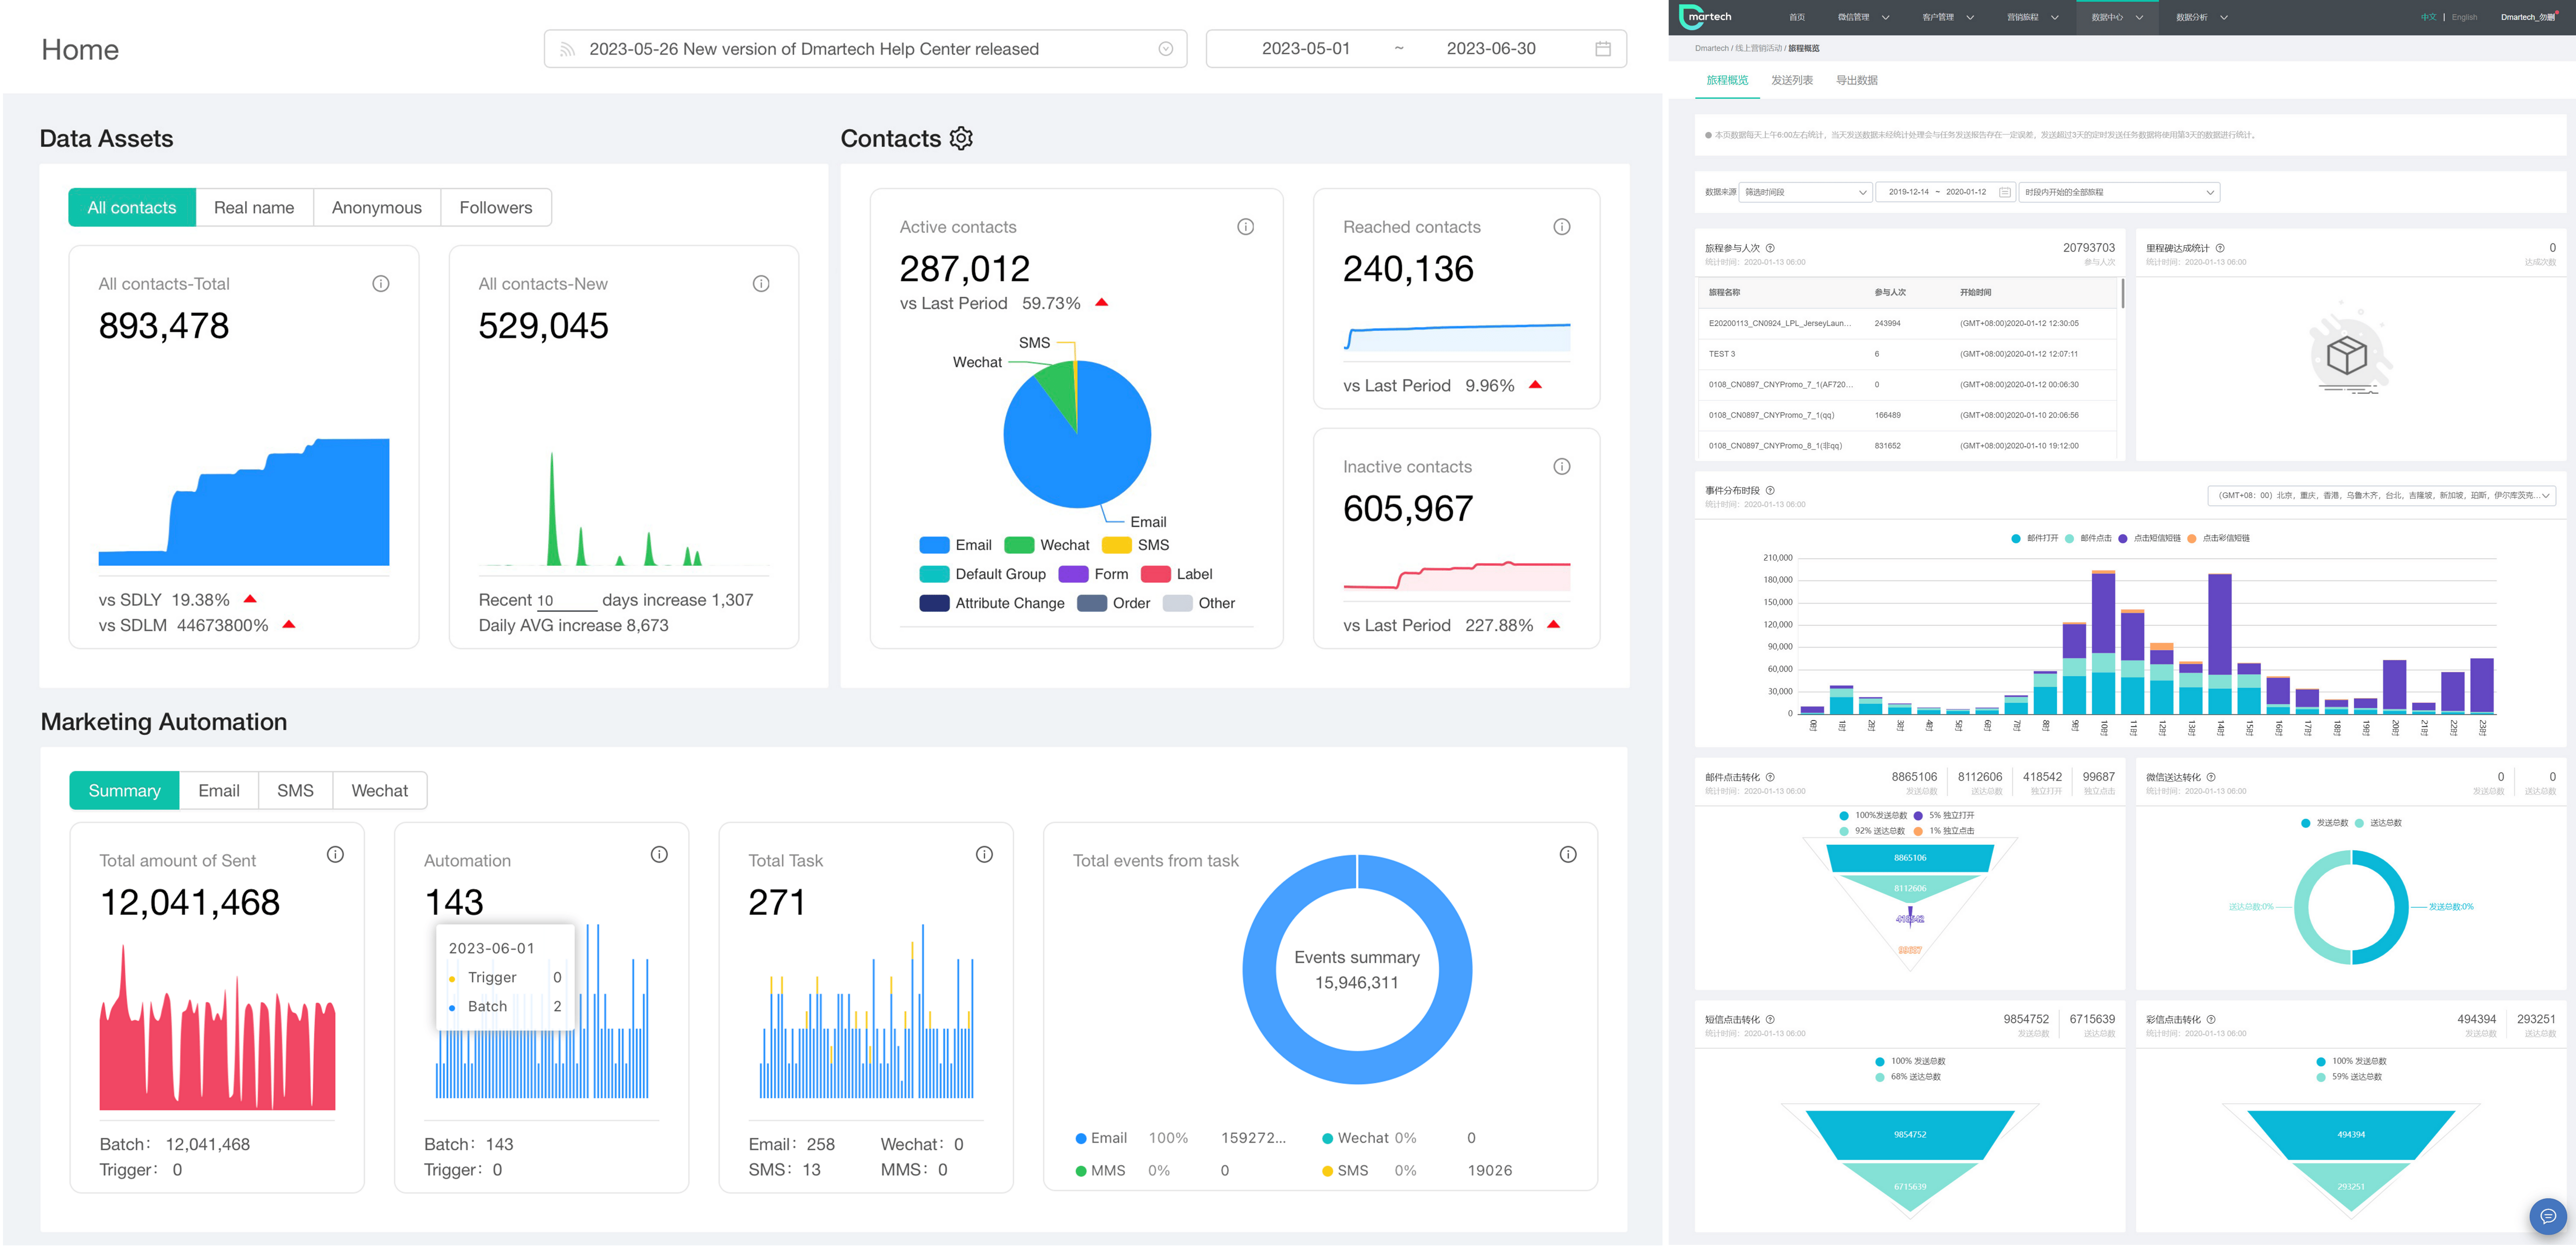Click help icon next to 短信点击转化
This screenshot has width=2576, height=1247.
[1770, 1019]
